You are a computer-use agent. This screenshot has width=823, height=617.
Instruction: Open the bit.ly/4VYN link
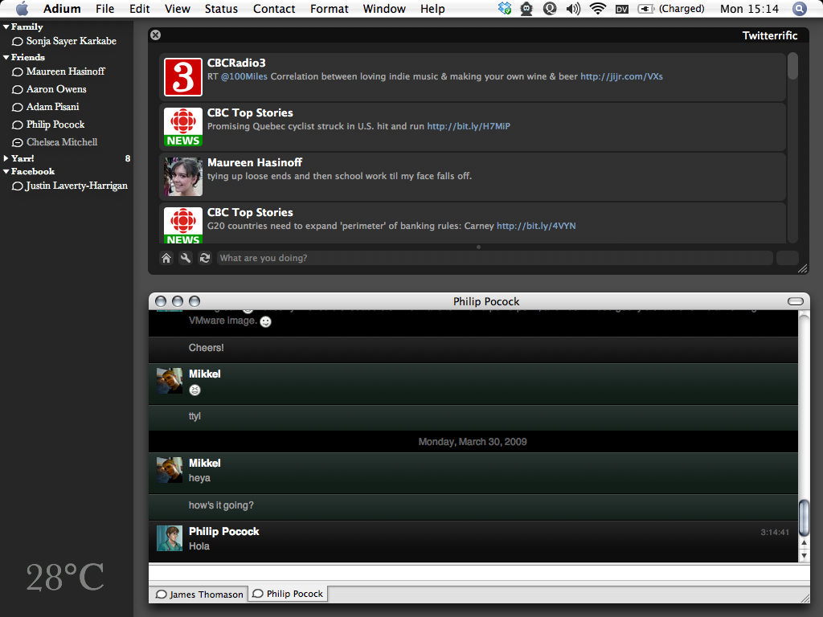point(536,226)
